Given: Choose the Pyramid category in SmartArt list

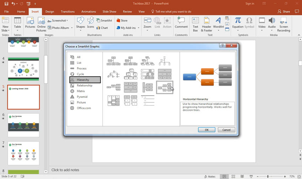Looking at the screenshot, I should pyautogui.click(x=82, y=97).
